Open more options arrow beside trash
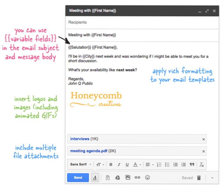 coord(212,178)
